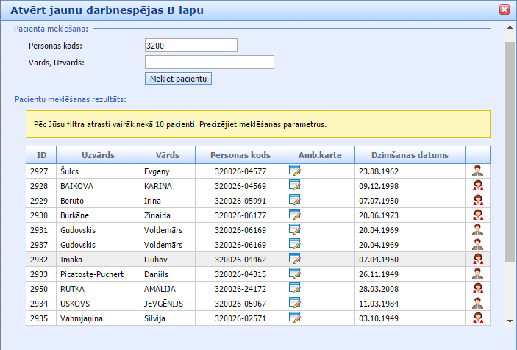Click person icon for Picatoste-Puchert Daniils
This screenshot has width=517, height=350.
click(x=478, y=274)
